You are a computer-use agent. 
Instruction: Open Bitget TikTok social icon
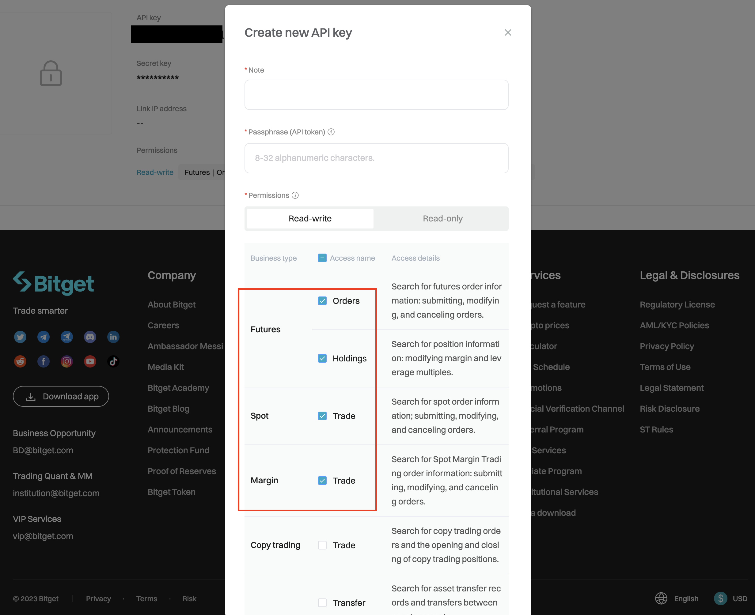[113, 361]
